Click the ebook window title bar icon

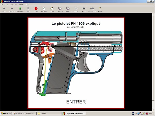(2, 1)
